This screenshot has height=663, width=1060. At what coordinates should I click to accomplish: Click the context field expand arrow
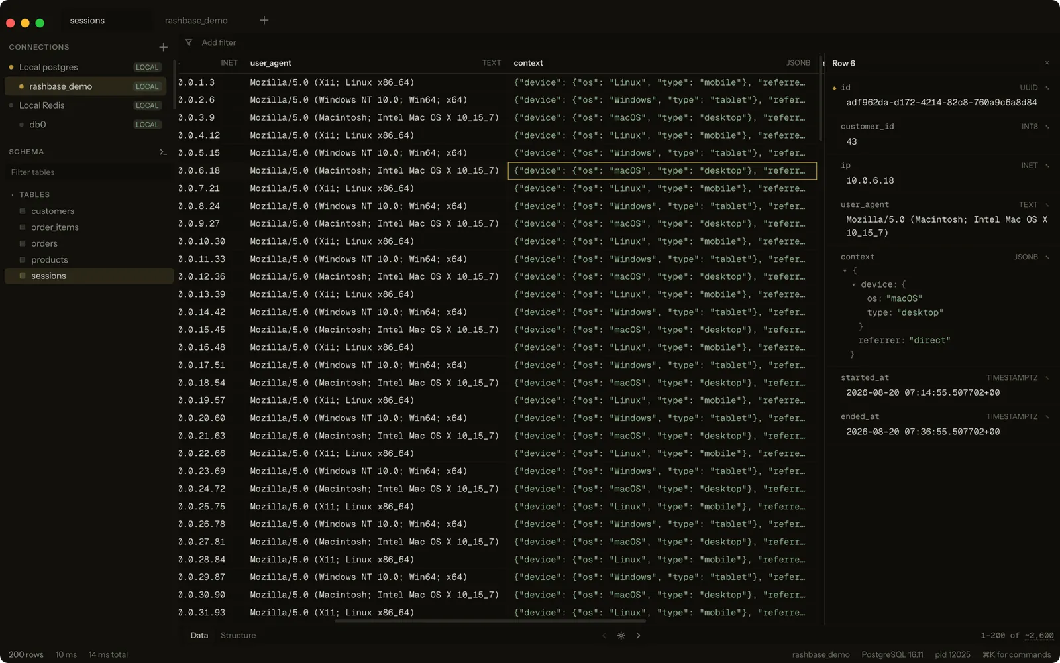click(x=1047, y=257)
